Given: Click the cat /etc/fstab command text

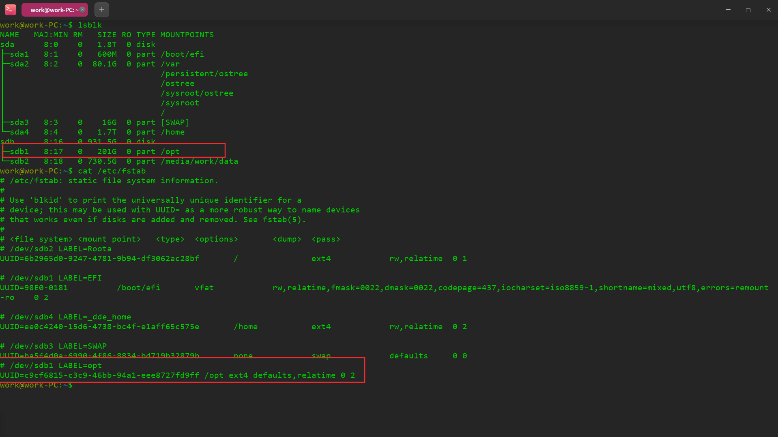Looking at the screenshot, I should point(112,171).
